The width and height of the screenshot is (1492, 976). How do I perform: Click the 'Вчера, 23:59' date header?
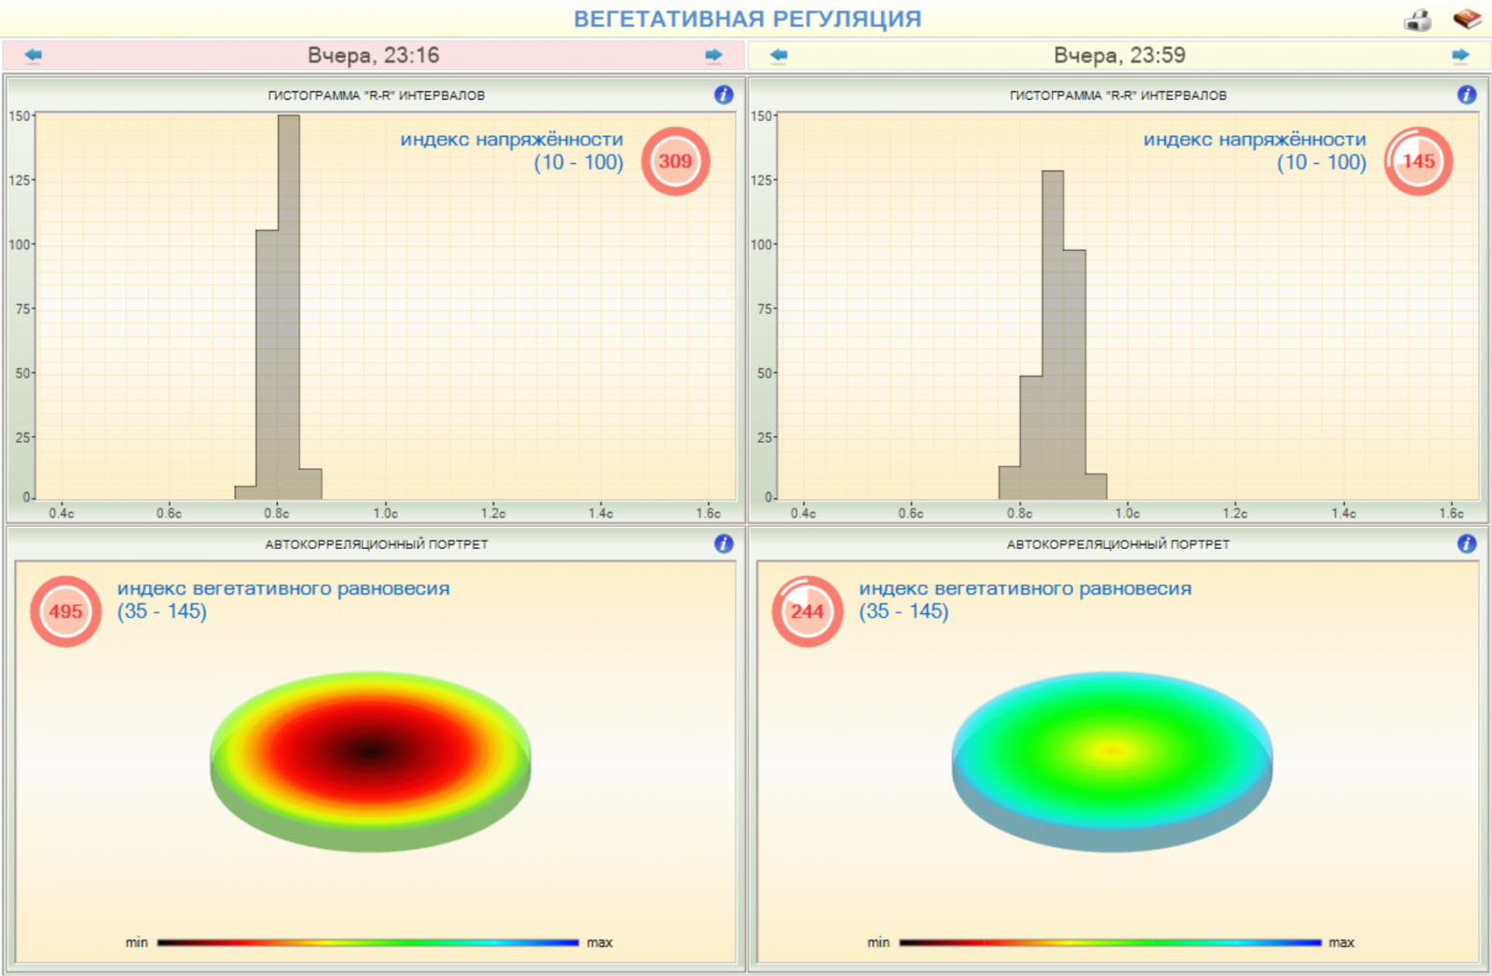(x=1119, y=55)
